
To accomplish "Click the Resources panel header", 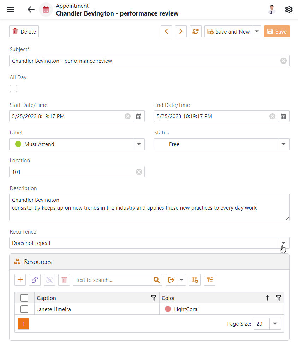I will coord(149,262).
